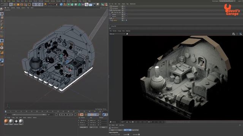Select the Rotate tool

(22, 5)
